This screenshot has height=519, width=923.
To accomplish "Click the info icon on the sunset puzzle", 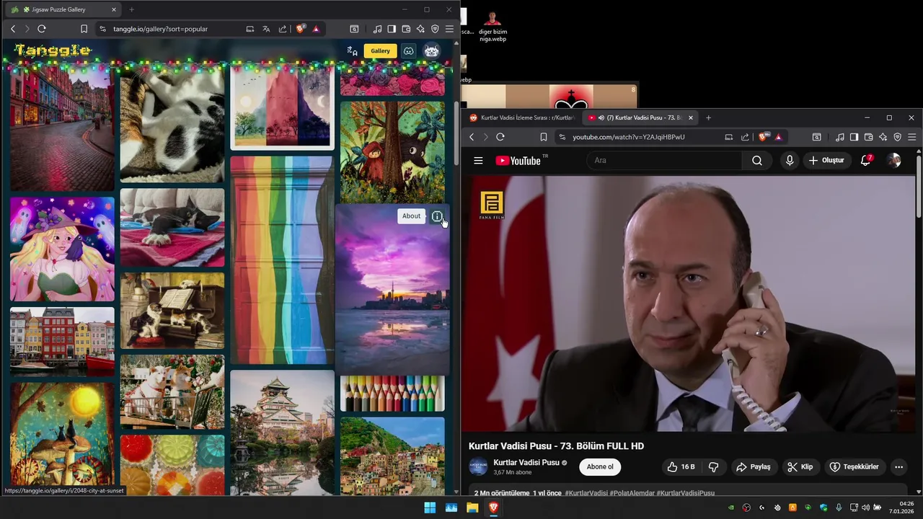I will point(437,216).
